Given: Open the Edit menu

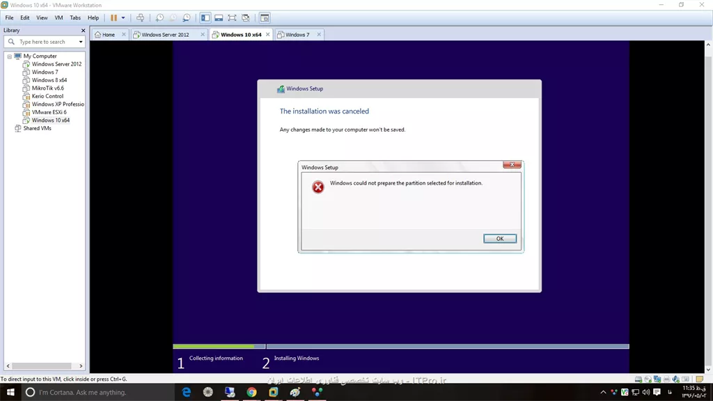Looking at the screenshot, I should [24, 17].
